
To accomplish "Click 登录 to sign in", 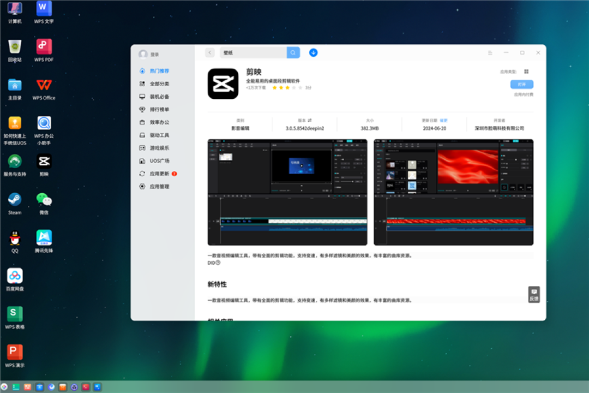I will click(x=154, y=54).
